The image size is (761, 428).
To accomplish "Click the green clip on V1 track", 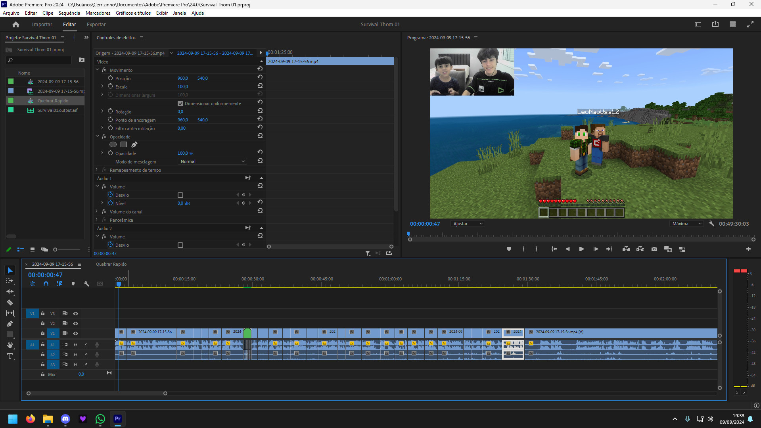I will [x=247, y=333].
